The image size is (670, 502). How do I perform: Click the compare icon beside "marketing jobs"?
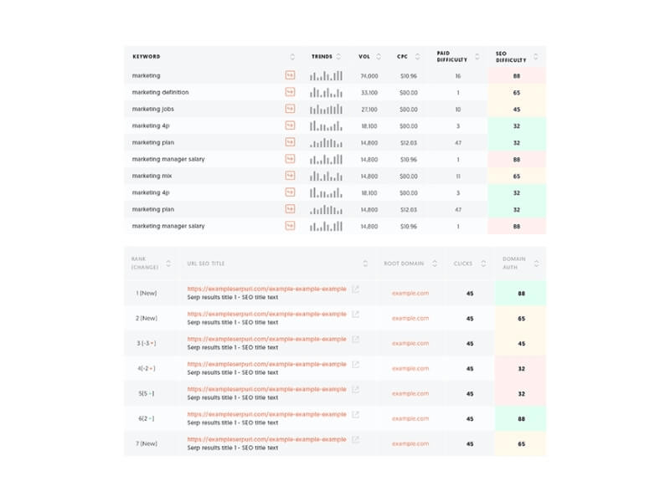pyautogui.click(x=289, y=109)
